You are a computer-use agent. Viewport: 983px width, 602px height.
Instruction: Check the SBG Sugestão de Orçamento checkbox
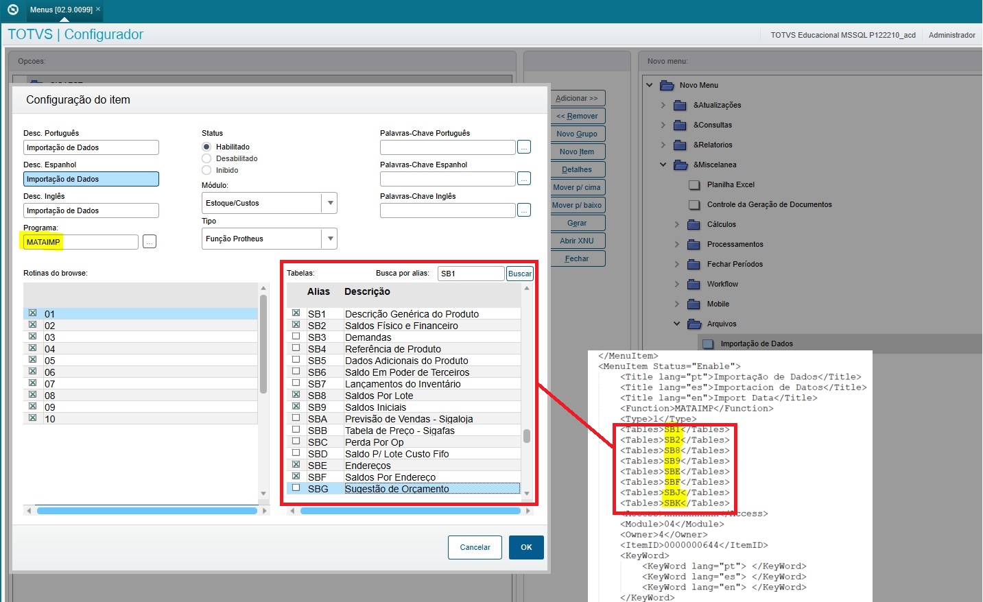[296, 488]
